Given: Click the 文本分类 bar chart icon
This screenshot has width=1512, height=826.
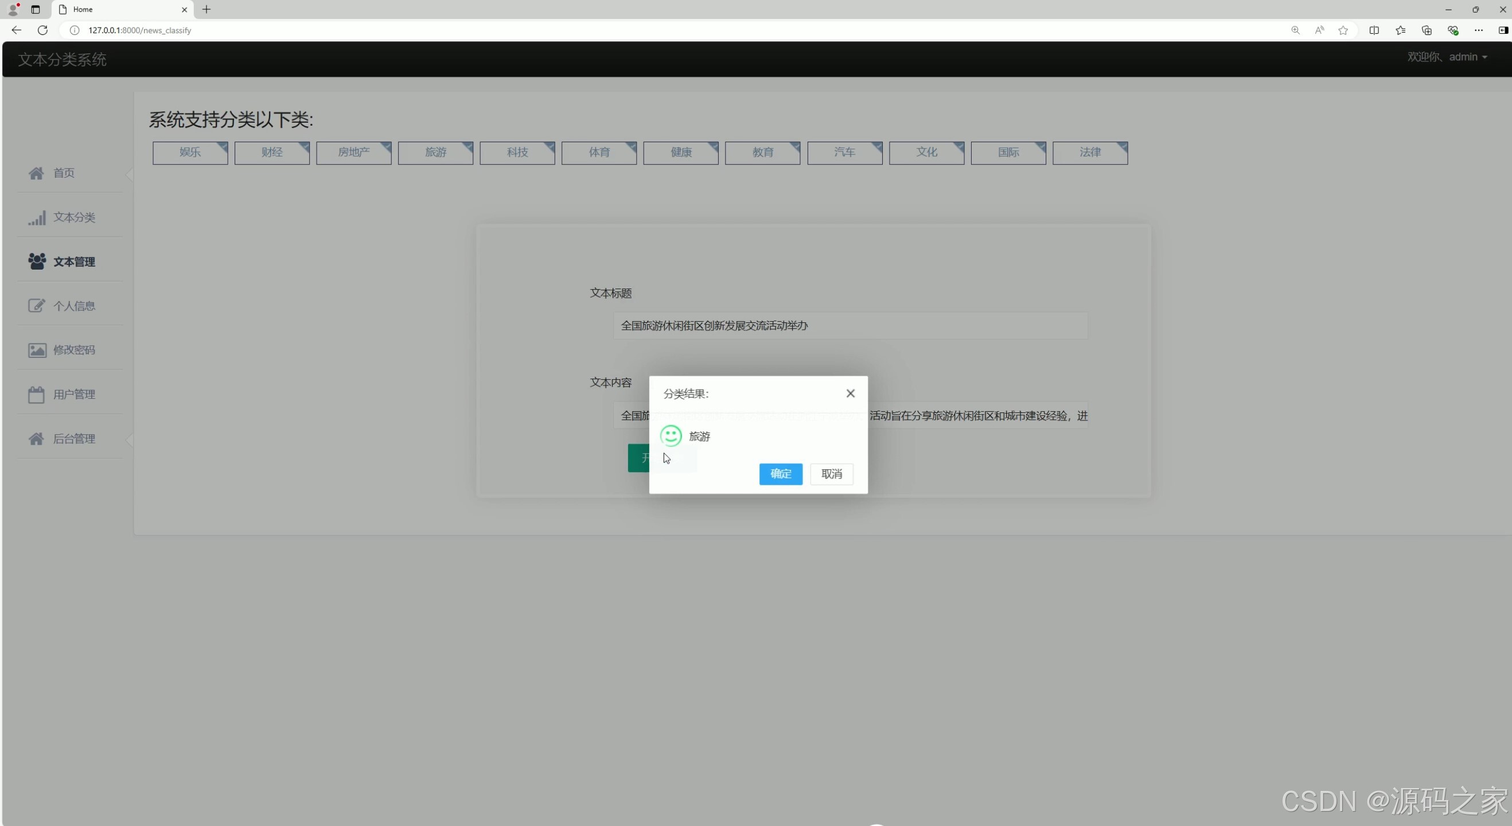Looking at the screenshot, I should click(36, 218).
